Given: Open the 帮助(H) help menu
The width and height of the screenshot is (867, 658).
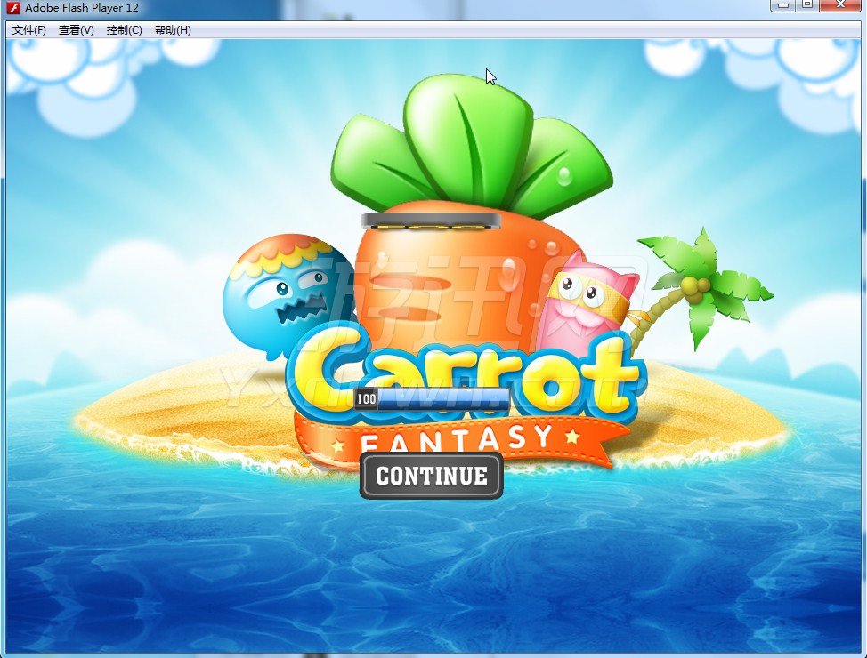Looking at the screenshot, I should [x=173, y=30].
